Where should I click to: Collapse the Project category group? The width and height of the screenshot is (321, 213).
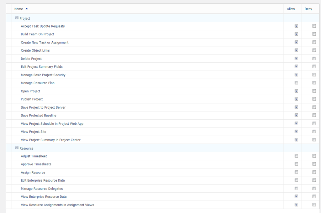pos(17,18)
